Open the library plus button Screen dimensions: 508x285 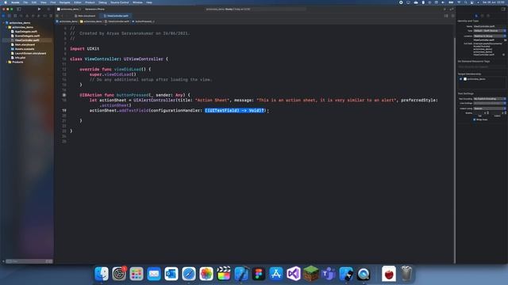click(x=444, y=9)
